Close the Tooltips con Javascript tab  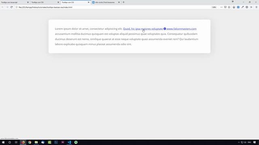coord(28,2)
